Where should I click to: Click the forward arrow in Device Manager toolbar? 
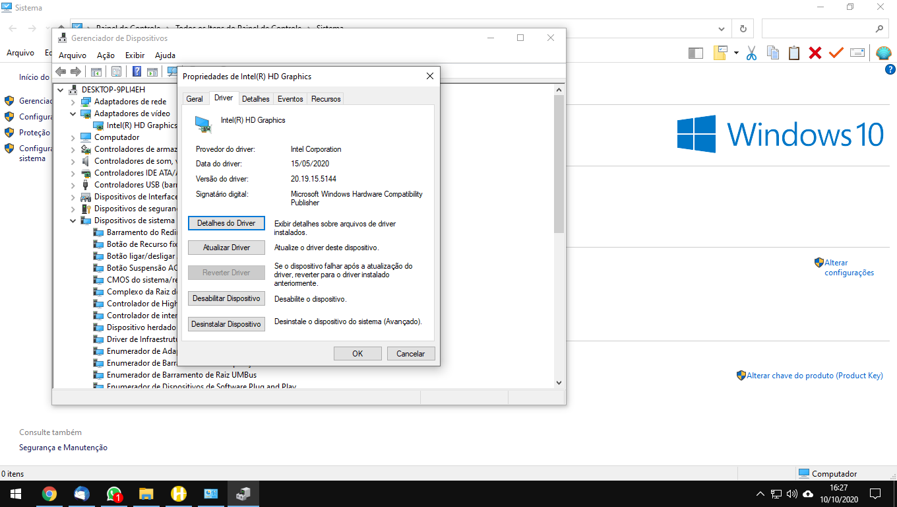coord(76,71)
